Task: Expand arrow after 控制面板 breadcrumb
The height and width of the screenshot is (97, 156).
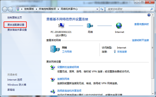Action: pyautogui.click(x=36, y=9)
